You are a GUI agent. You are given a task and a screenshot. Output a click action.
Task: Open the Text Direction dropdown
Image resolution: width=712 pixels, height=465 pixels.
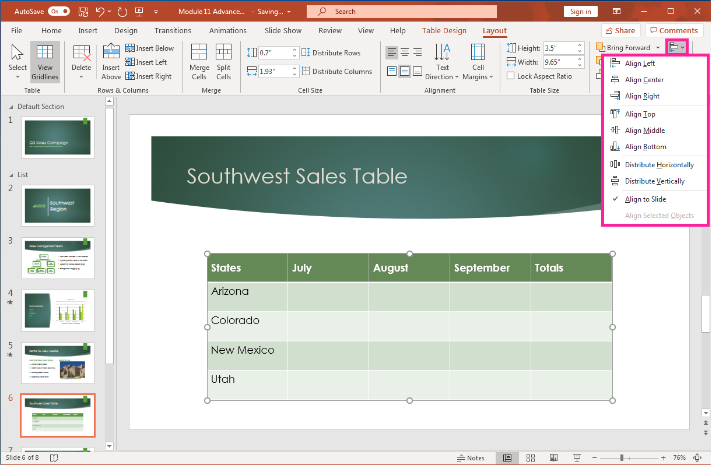(x=443, y=61)
